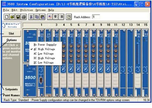Click the Upload from rack arrow icon
Viewport: 152px width, 108px height.
tap(55, 17)
